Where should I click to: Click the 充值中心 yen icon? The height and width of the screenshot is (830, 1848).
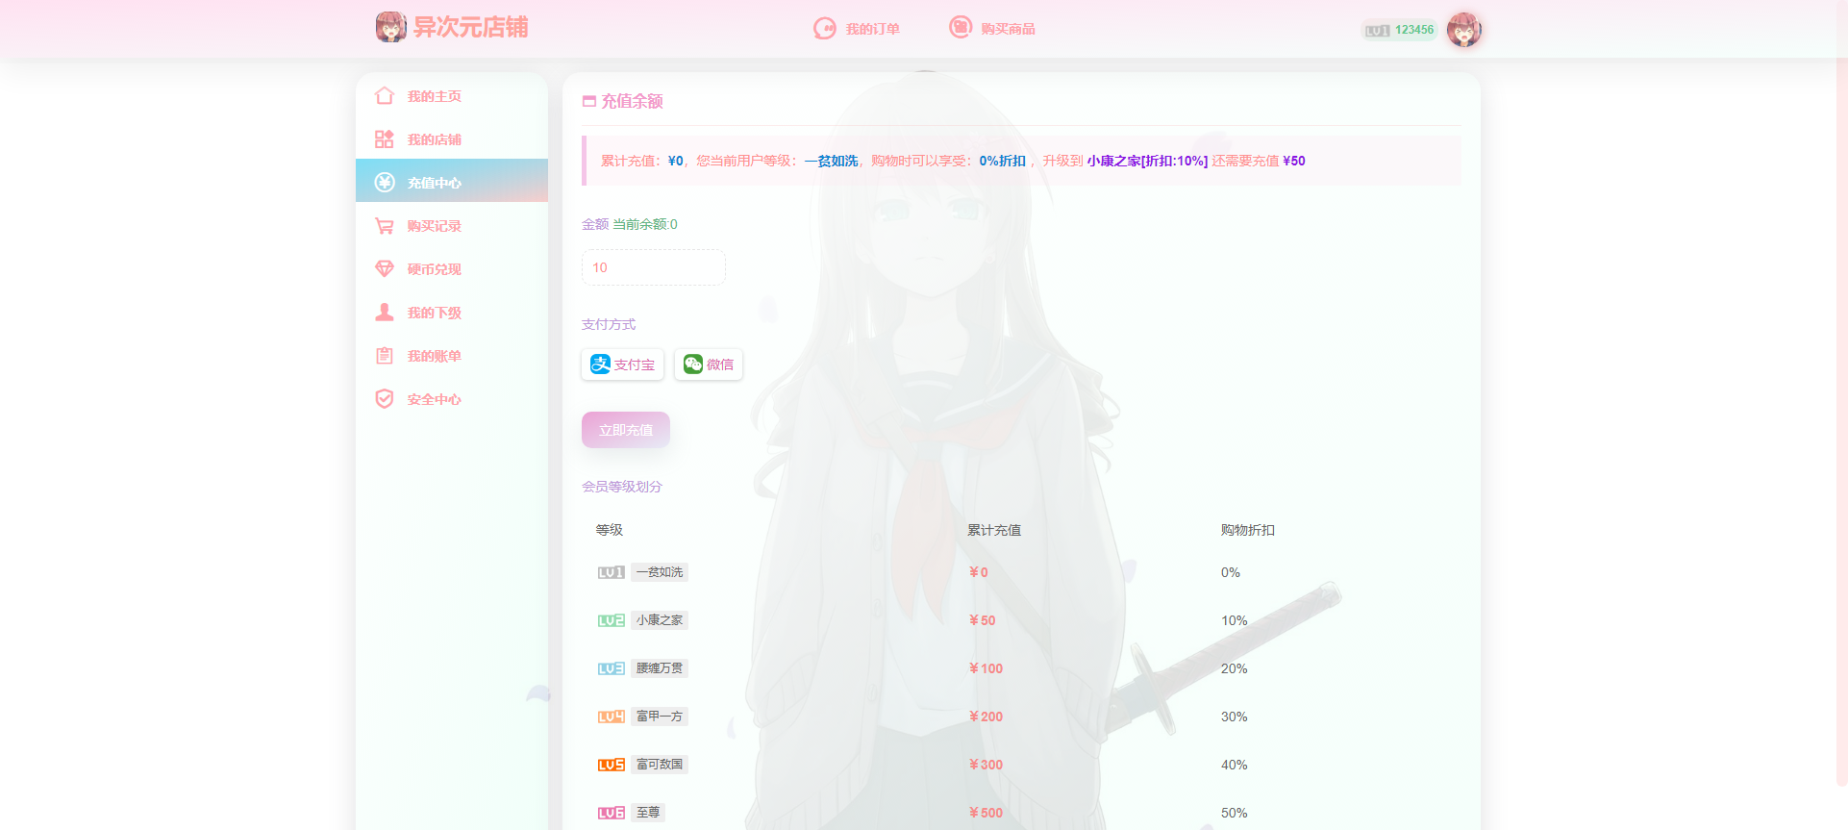coord(385,183)
